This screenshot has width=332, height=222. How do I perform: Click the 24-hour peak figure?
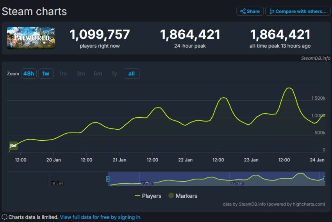(190, 34)
